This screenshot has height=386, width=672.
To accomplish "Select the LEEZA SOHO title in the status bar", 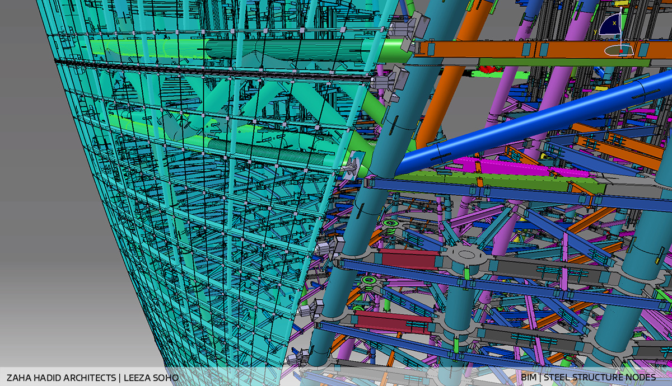I will click(150, 378).
